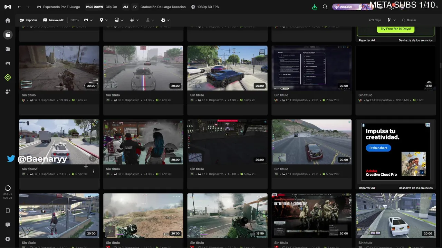442x248 pixels.
Task: Open the games controller sidebar icon
Action: coord(8,63)
